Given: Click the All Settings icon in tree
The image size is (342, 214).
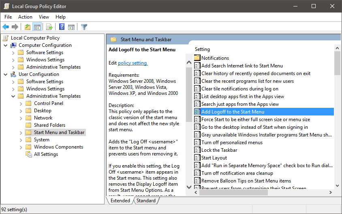Looking at the screenshot, I should coord(29,154).
